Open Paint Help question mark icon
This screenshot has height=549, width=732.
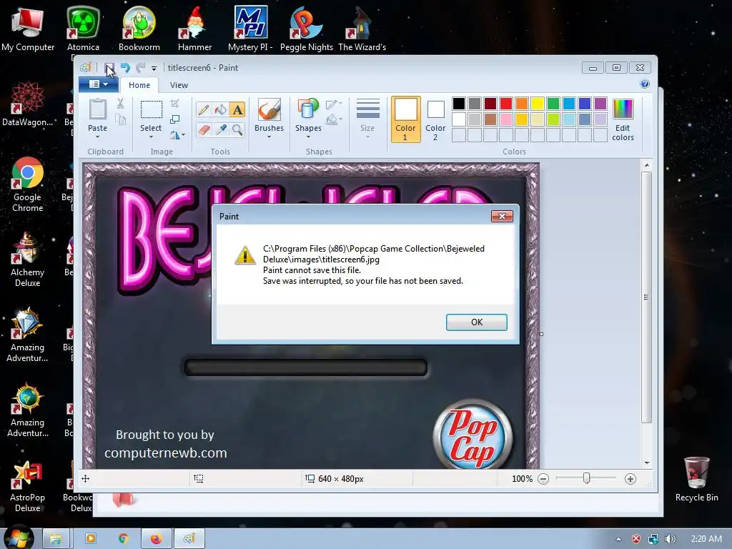645,84
